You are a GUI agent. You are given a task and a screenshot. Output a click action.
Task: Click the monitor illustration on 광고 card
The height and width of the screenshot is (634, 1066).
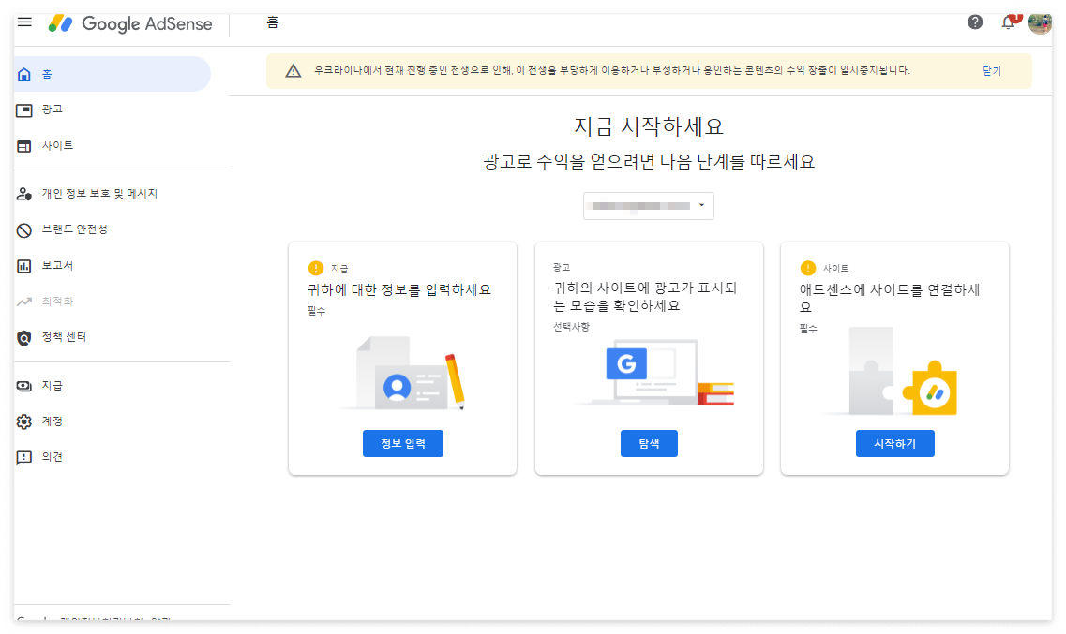click(x=654, y=373)
